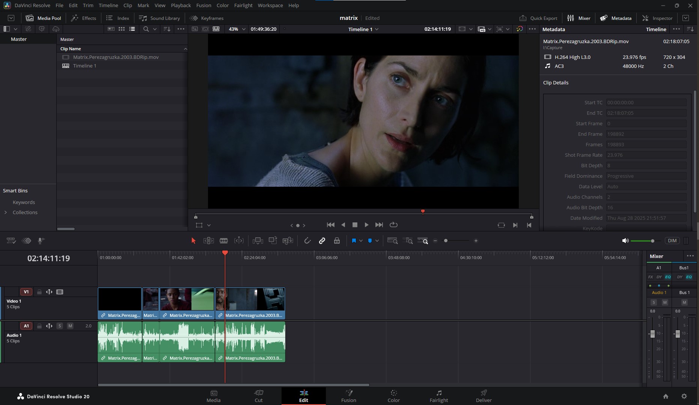Screen dimensions: 699x405
Task: Mute the Audio 1 track header
Action: pos(70,326)
